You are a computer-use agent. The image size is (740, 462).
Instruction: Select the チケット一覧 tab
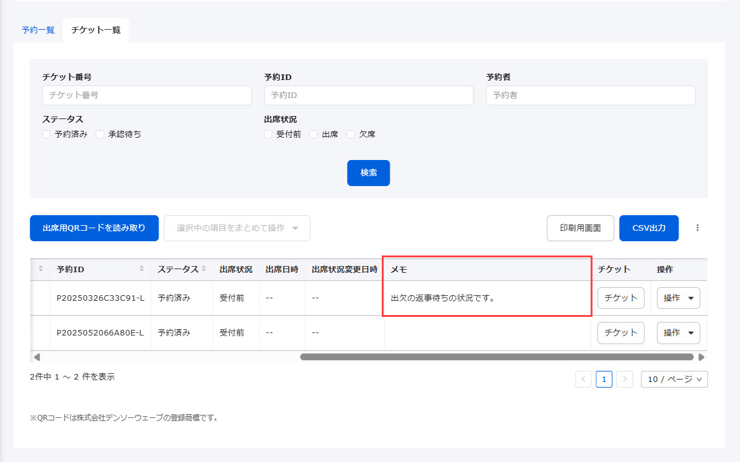coord(96,30)
